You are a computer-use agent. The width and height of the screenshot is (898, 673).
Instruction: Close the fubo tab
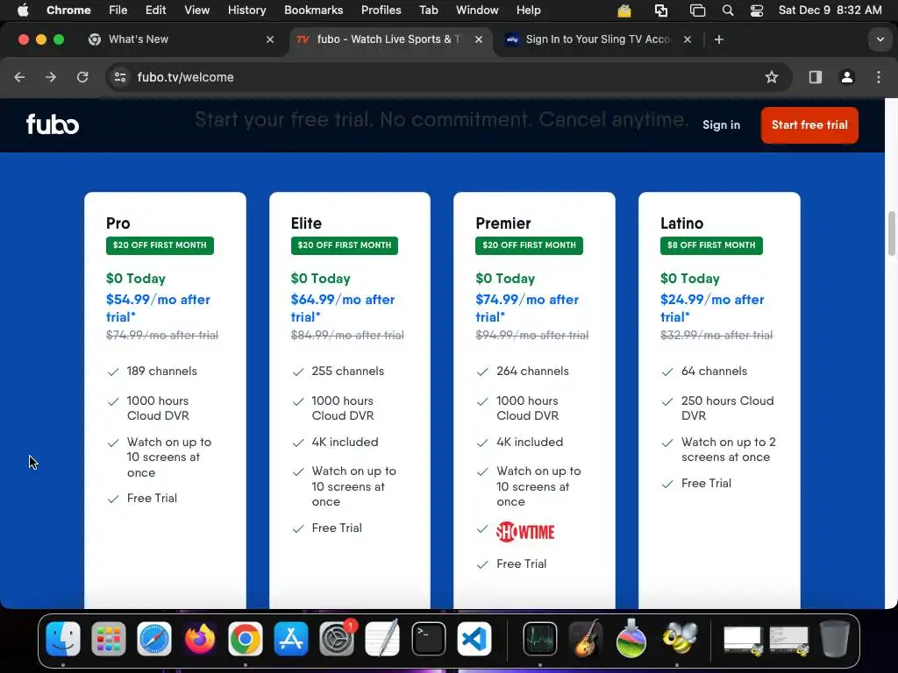point(479,39)
